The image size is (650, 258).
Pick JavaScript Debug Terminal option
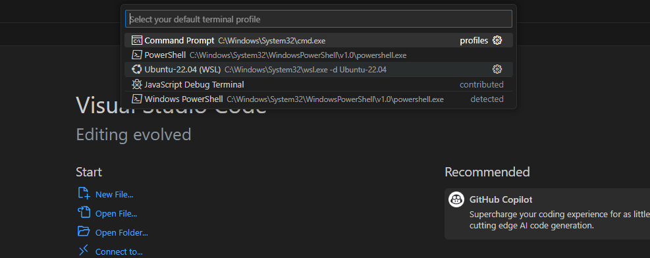tap(318, 84)
